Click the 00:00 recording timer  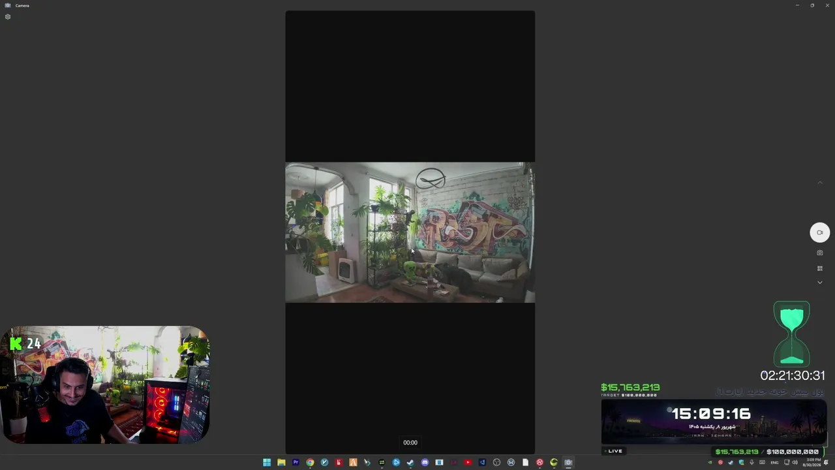pyautogui.click(x=410, y=443)
